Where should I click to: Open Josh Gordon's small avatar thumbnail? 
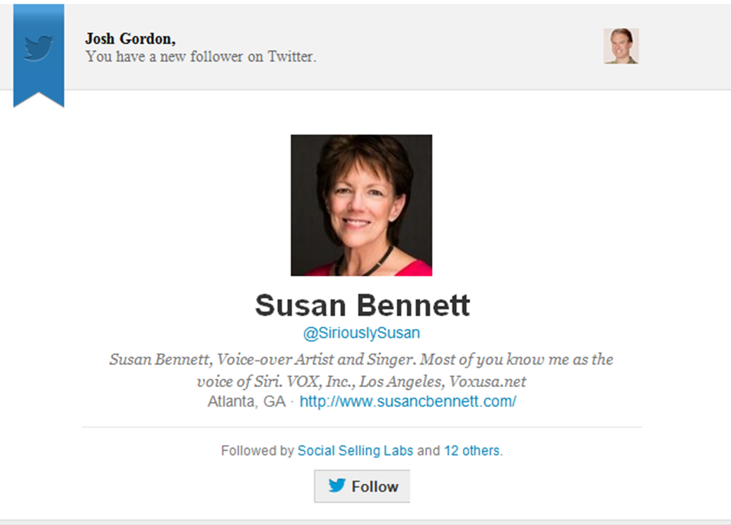point(621,46)
